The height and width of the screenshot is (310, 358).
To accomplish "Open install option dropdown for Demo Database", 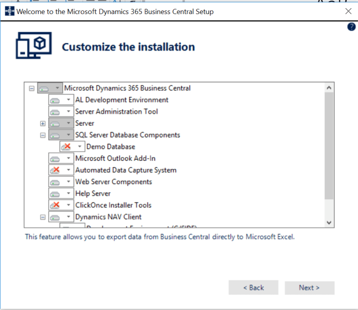I will pyautogui.click(x=80, y=147).
